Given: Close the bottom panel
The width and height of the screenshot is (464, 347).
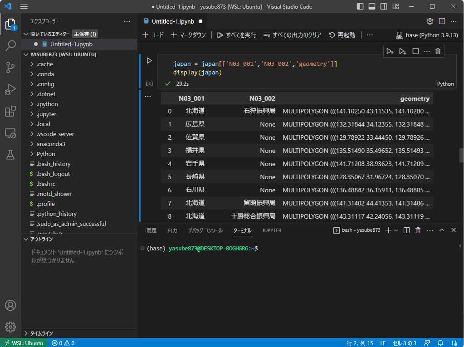Looking at the screenshot, I should [x=454, y=230].
